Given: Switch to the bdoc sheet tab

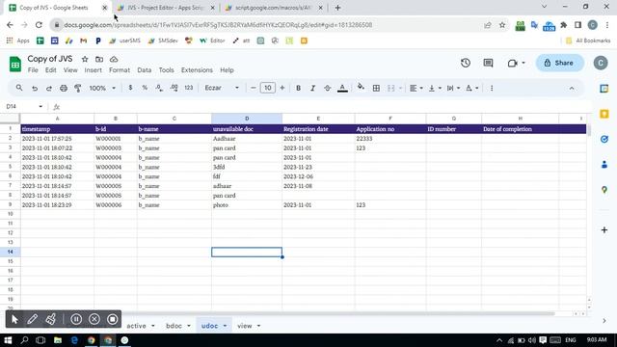Looking at the screenshot, I should click(x=174, y=326).
